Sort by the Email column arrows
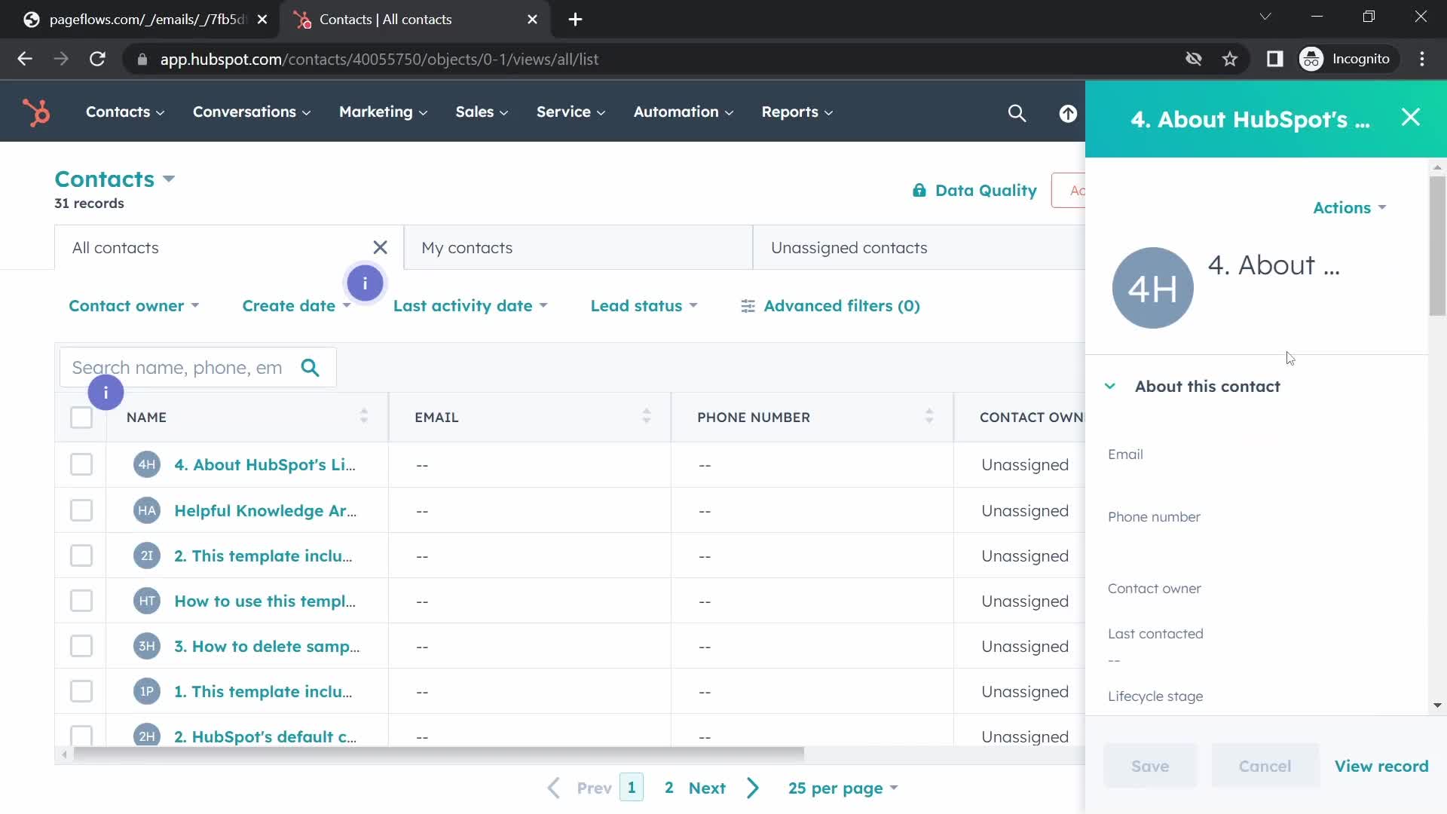 (x=647, y=416)
